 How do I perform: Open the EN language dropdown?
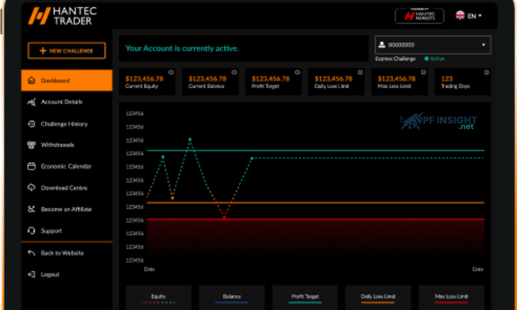coord(468,16)
